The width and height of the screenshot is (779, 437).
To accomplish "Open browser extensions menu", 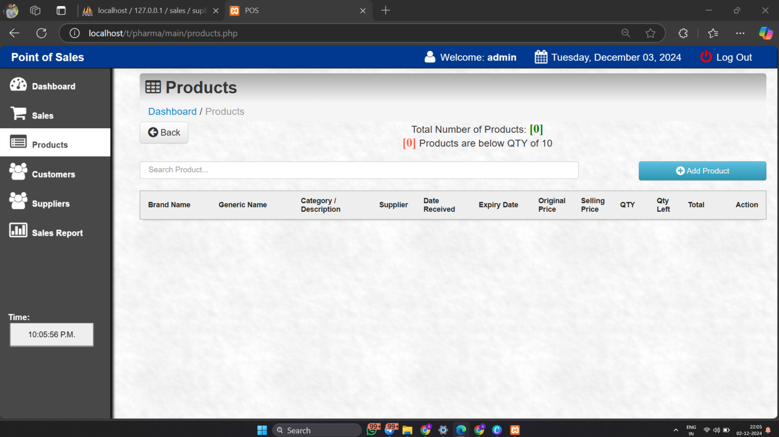I will point(683,33).
